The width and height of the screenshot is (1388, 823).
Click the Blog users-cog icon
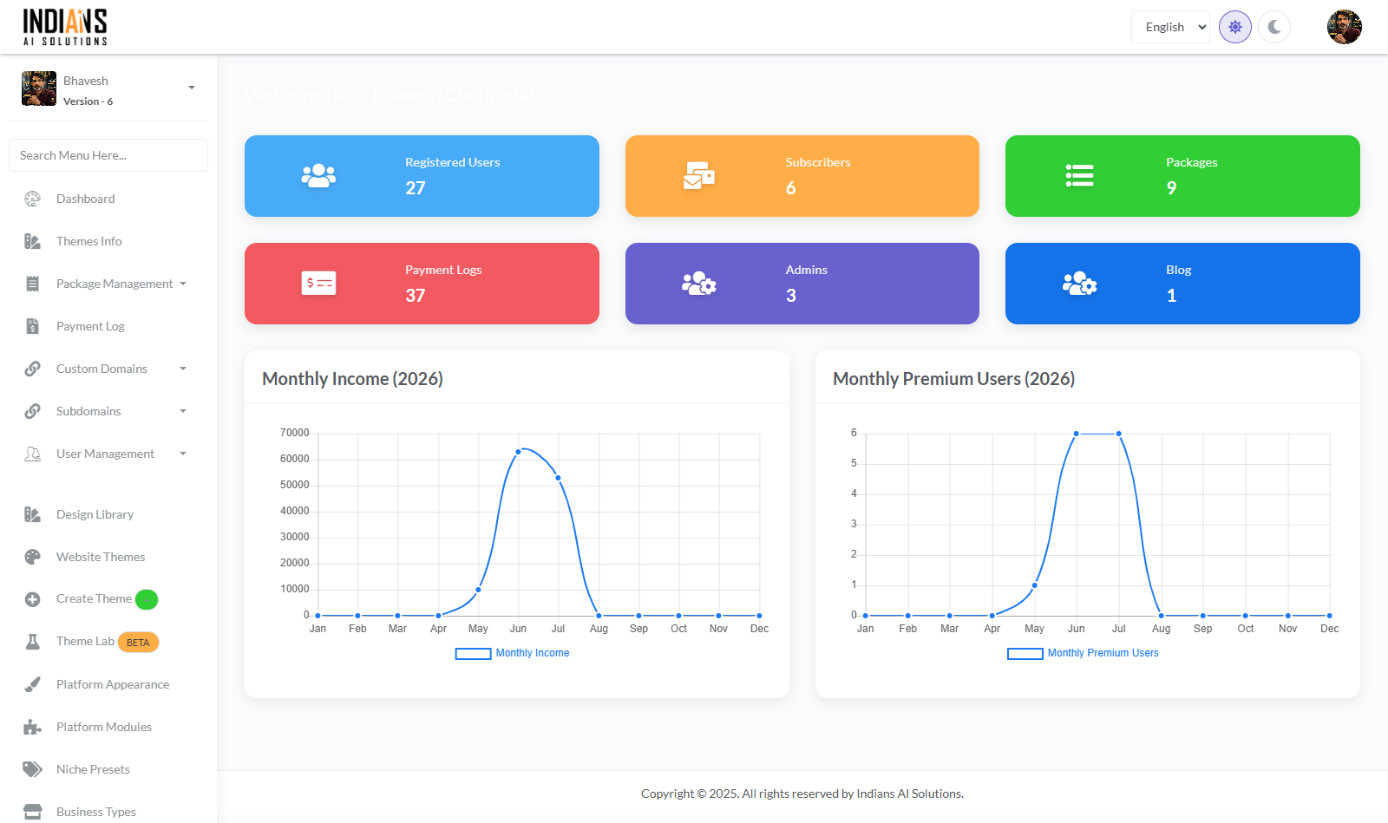(x=1079, y=284)
